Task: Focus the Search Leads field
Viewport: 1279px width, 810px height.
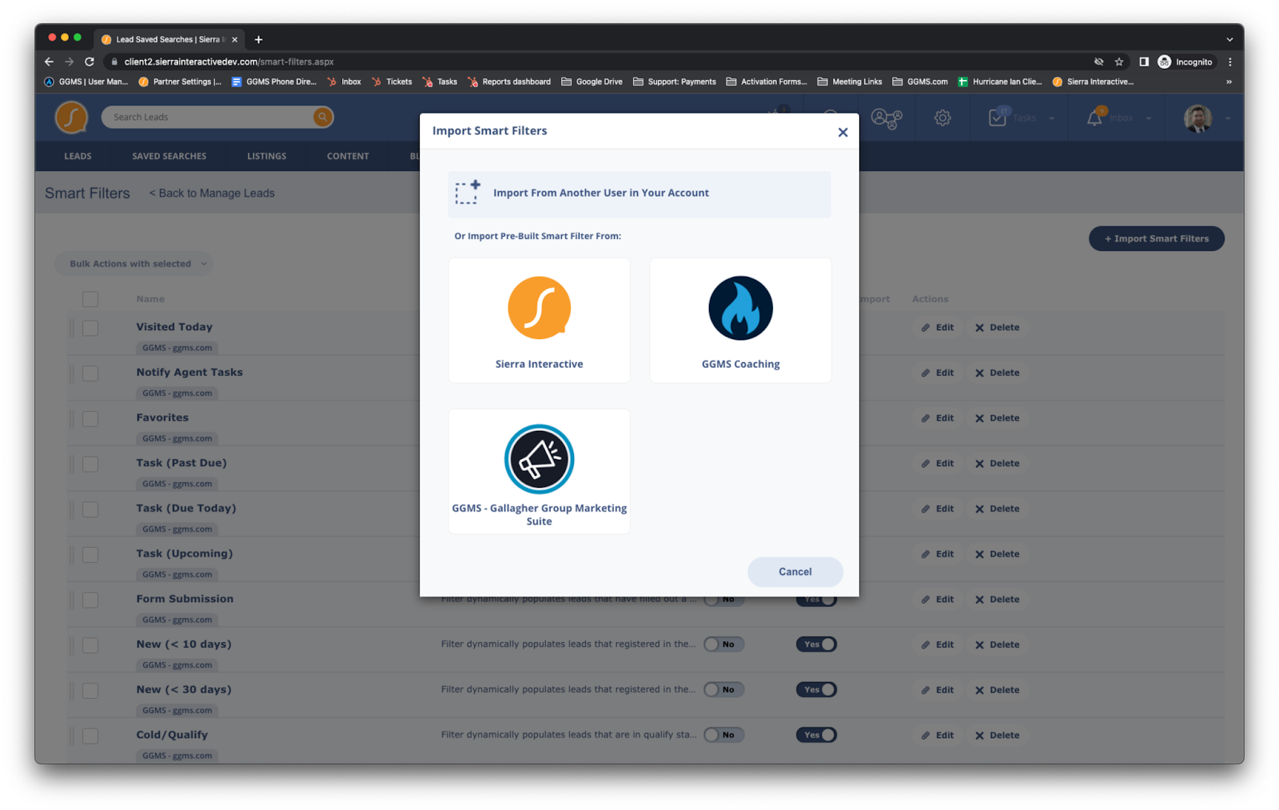Action: point(208,117)
